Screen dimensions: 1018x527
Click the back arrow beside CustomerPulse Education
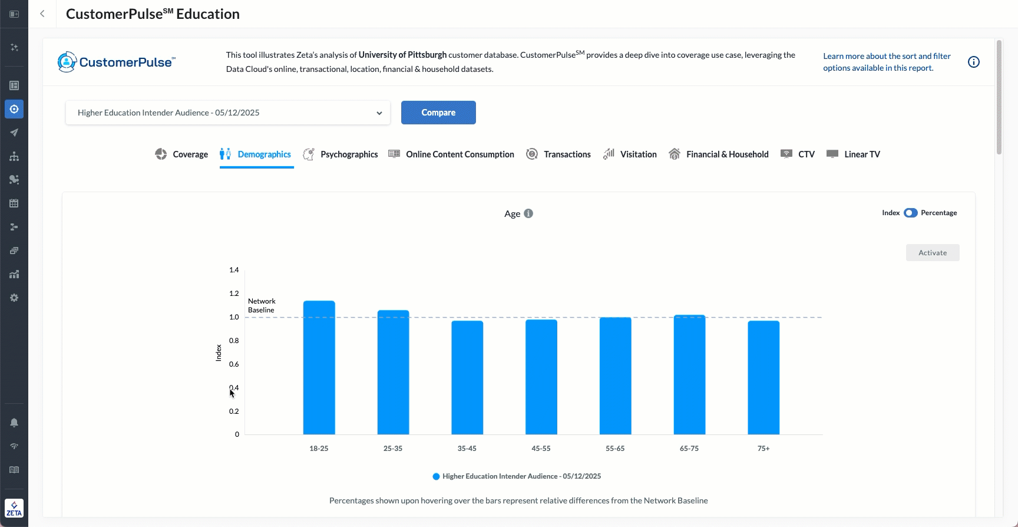click(x=42, y=14)
